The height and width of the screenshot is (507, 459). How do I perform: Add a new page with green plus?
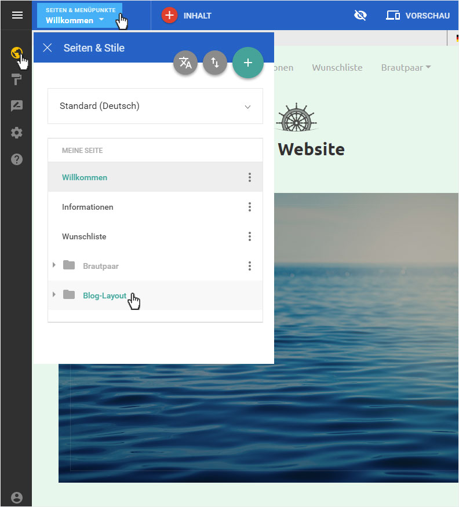click(248, 63)
